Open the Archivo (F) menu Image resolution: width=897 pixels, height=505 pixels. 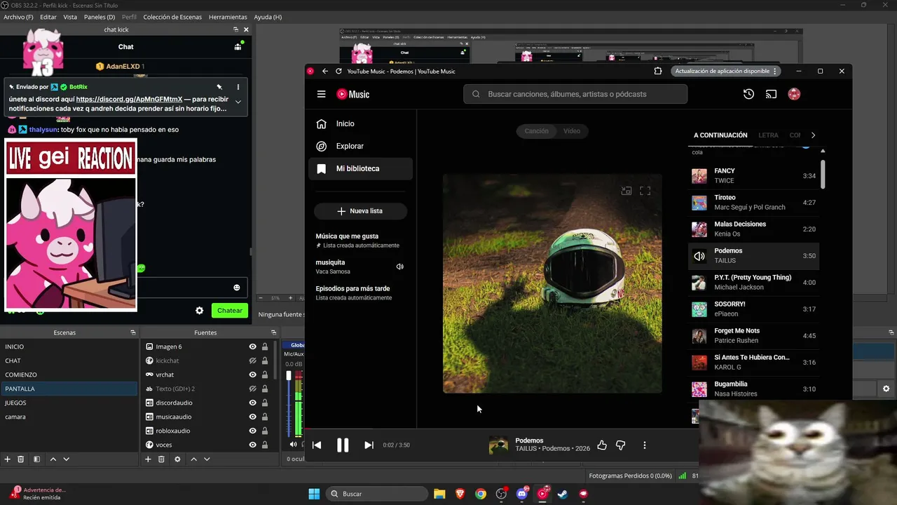pos(19,17)
